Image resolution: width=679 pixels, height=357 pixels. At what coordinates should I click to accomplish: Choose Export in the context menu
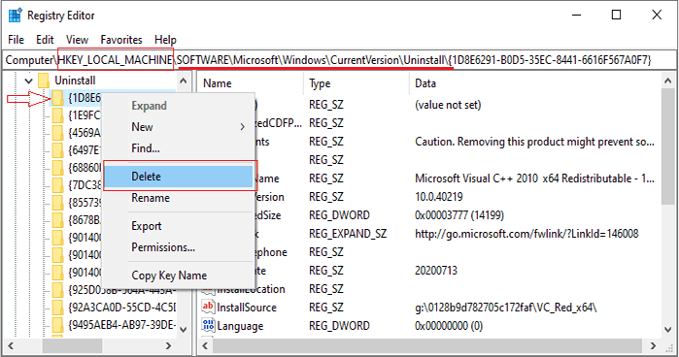click(147, 226)
